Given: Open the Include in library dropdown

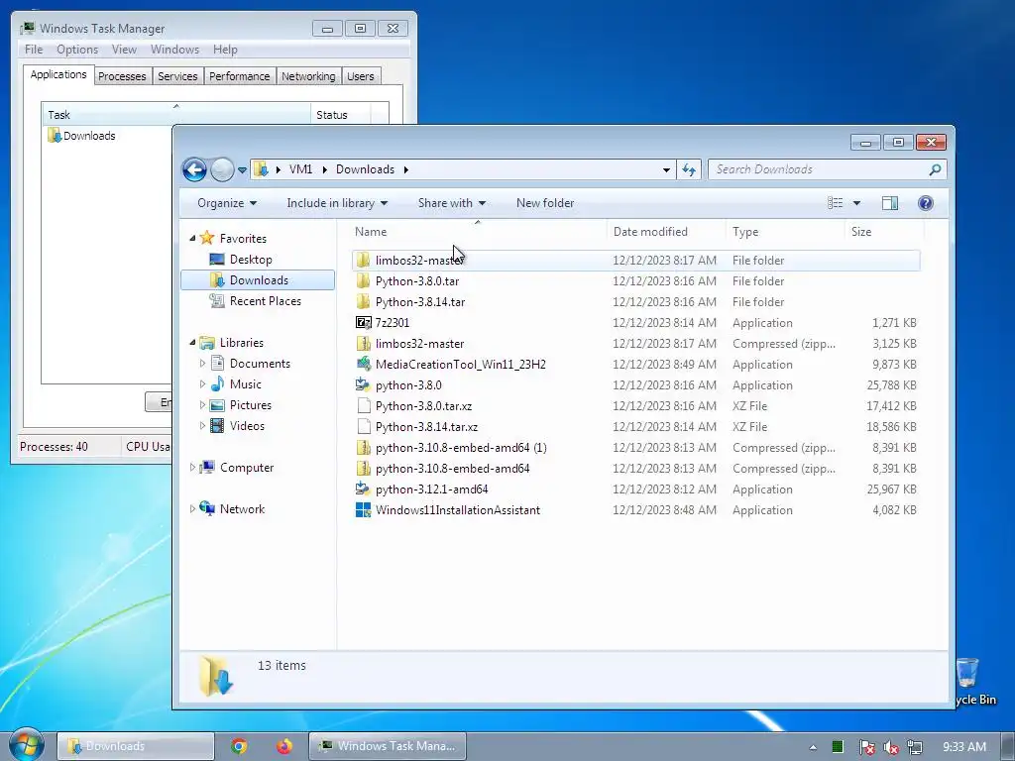Looking at the screenshot, I should coord(337,203).
